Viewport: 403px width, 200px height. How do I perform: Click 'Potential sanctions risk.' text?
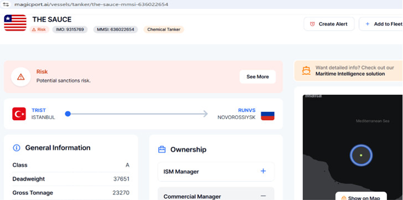(x=64, y=81)
